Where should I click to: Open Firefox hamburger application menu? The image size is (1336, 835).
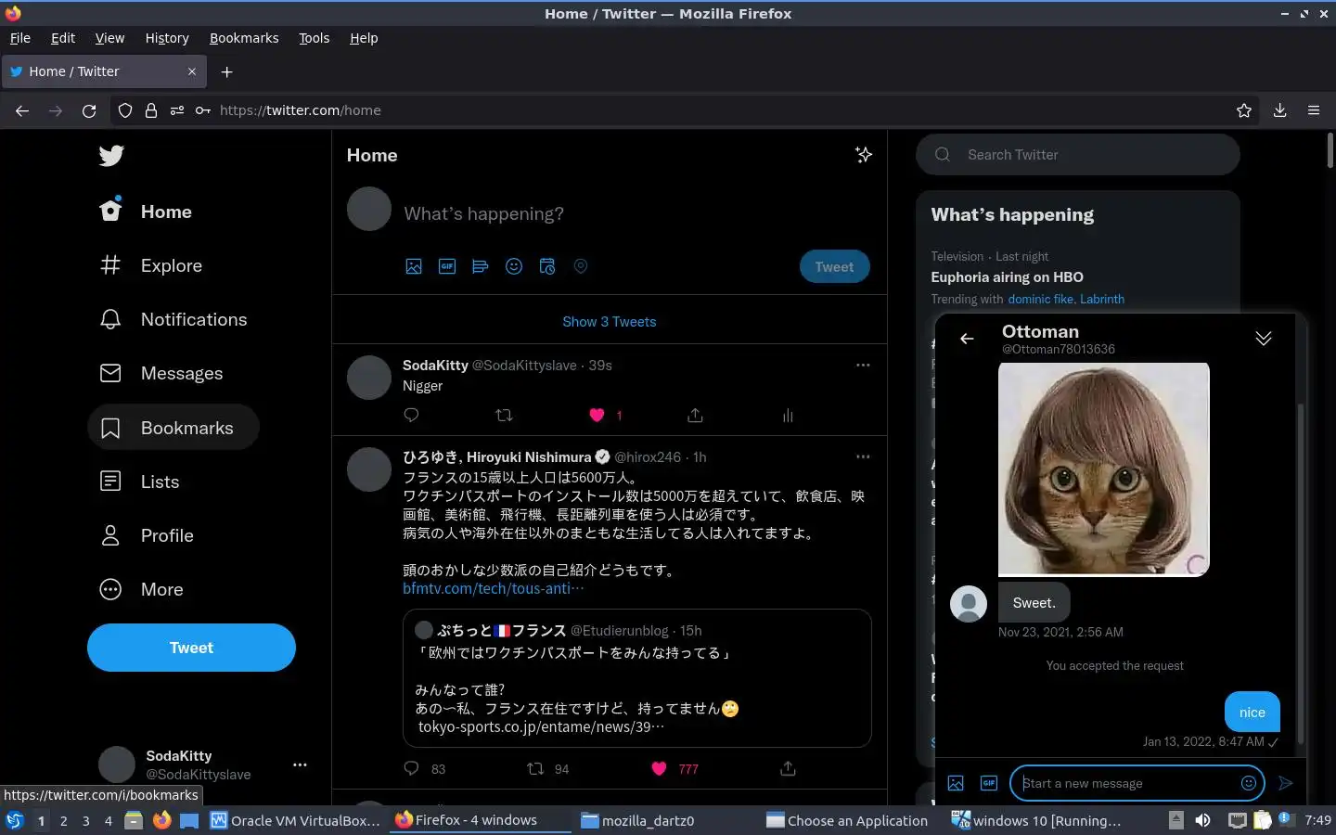click(x=1314, y=110)
